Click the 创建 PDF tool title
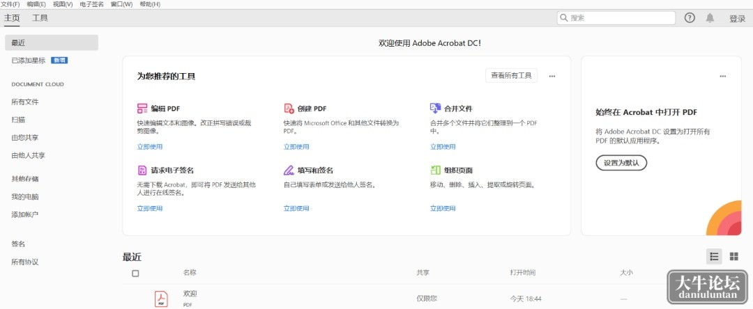Viewport: 753px width, 309px height. point(312,109)
